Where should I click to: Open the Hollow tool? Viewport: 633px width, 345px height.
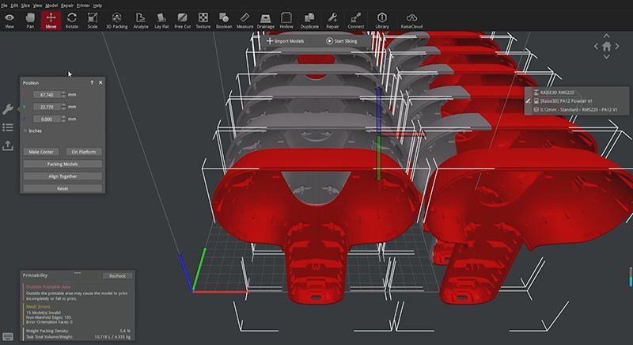[286, 19]
